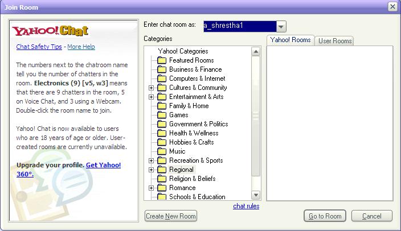Switch to the Yahoo! Rooms tab
This screenshot has height=231, width=401.
click(290, 40)
